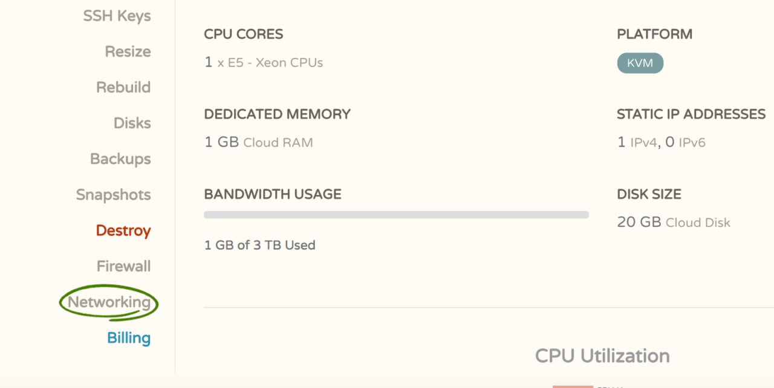This screenshot has height=388, width=774.
Task: Click the bandwidth usage progress bar
Action: 396,215
